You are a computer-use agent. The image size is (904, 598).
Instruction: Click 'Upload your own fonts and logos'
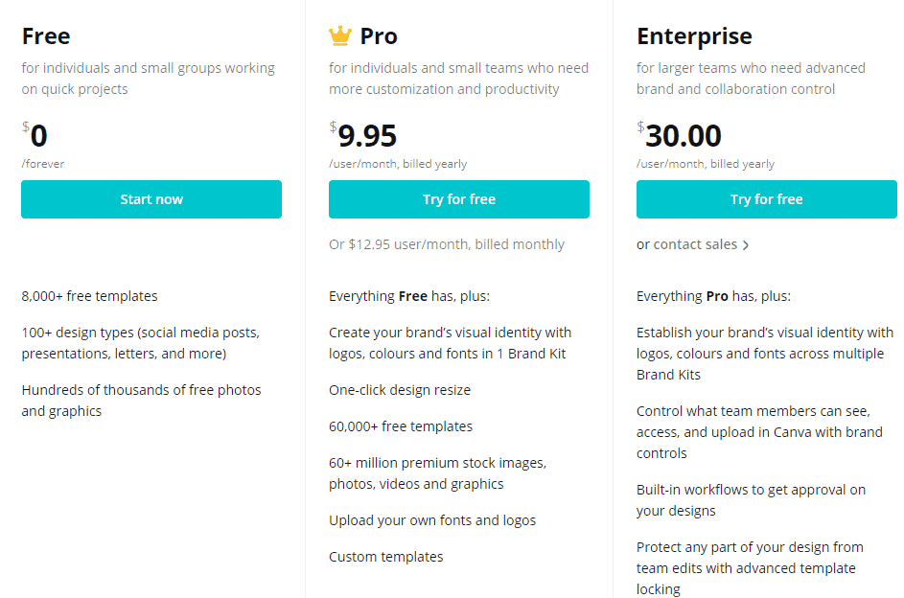(x=432, y=520)
